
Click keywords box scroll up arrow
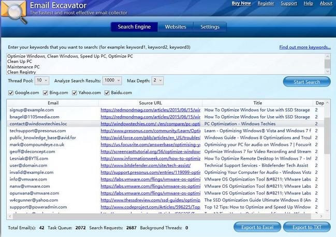coord(327,56)
